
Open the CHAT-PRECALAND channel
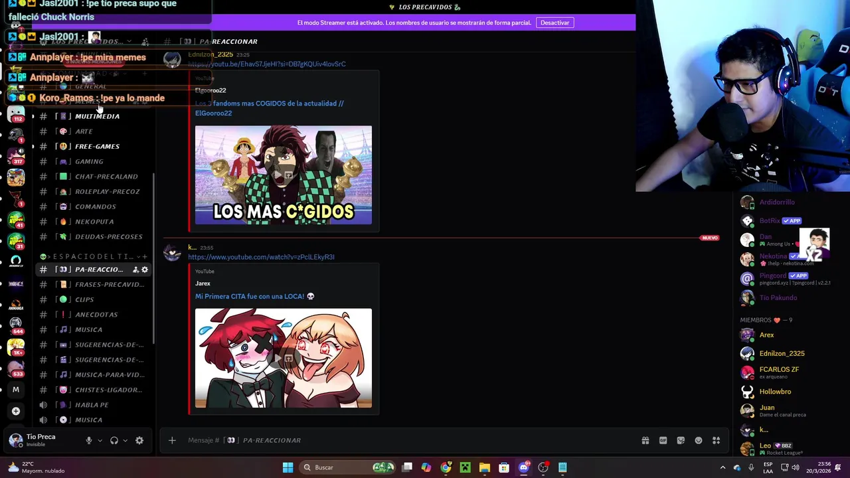pos(93,177)
